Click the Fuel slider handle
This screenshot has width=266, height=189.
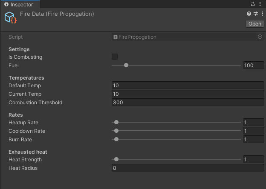click(126, 65)
